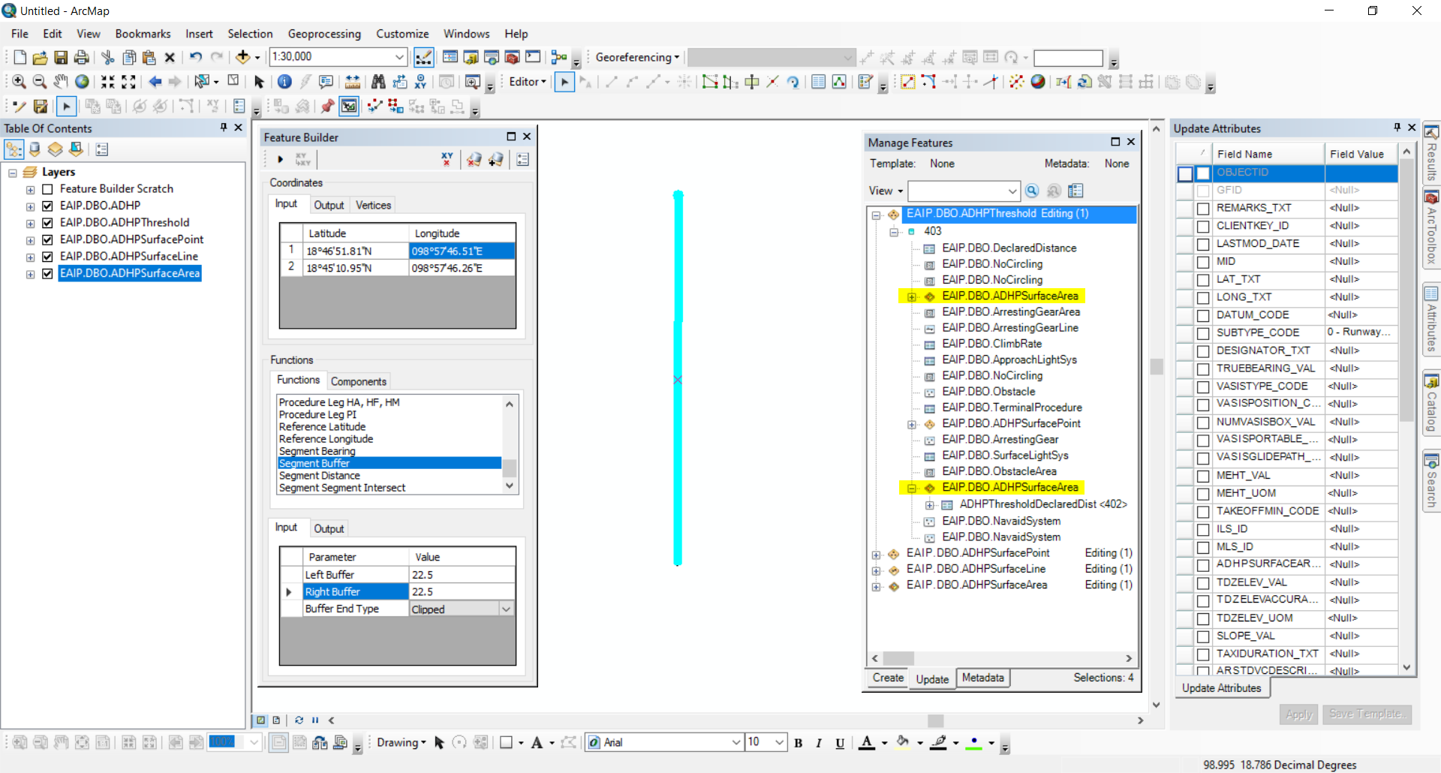Click the line color pen swatch
Screen dimensions: 1441x773
click(938, 743)
